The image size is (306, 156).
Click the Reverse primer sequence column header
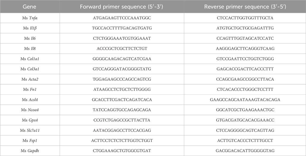tap(245, 6)
